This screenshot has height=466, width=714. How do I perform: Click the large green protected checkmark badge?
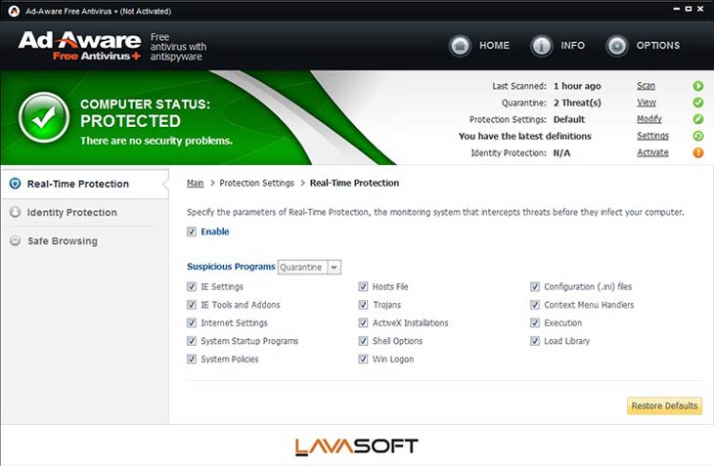click(44, 118)
